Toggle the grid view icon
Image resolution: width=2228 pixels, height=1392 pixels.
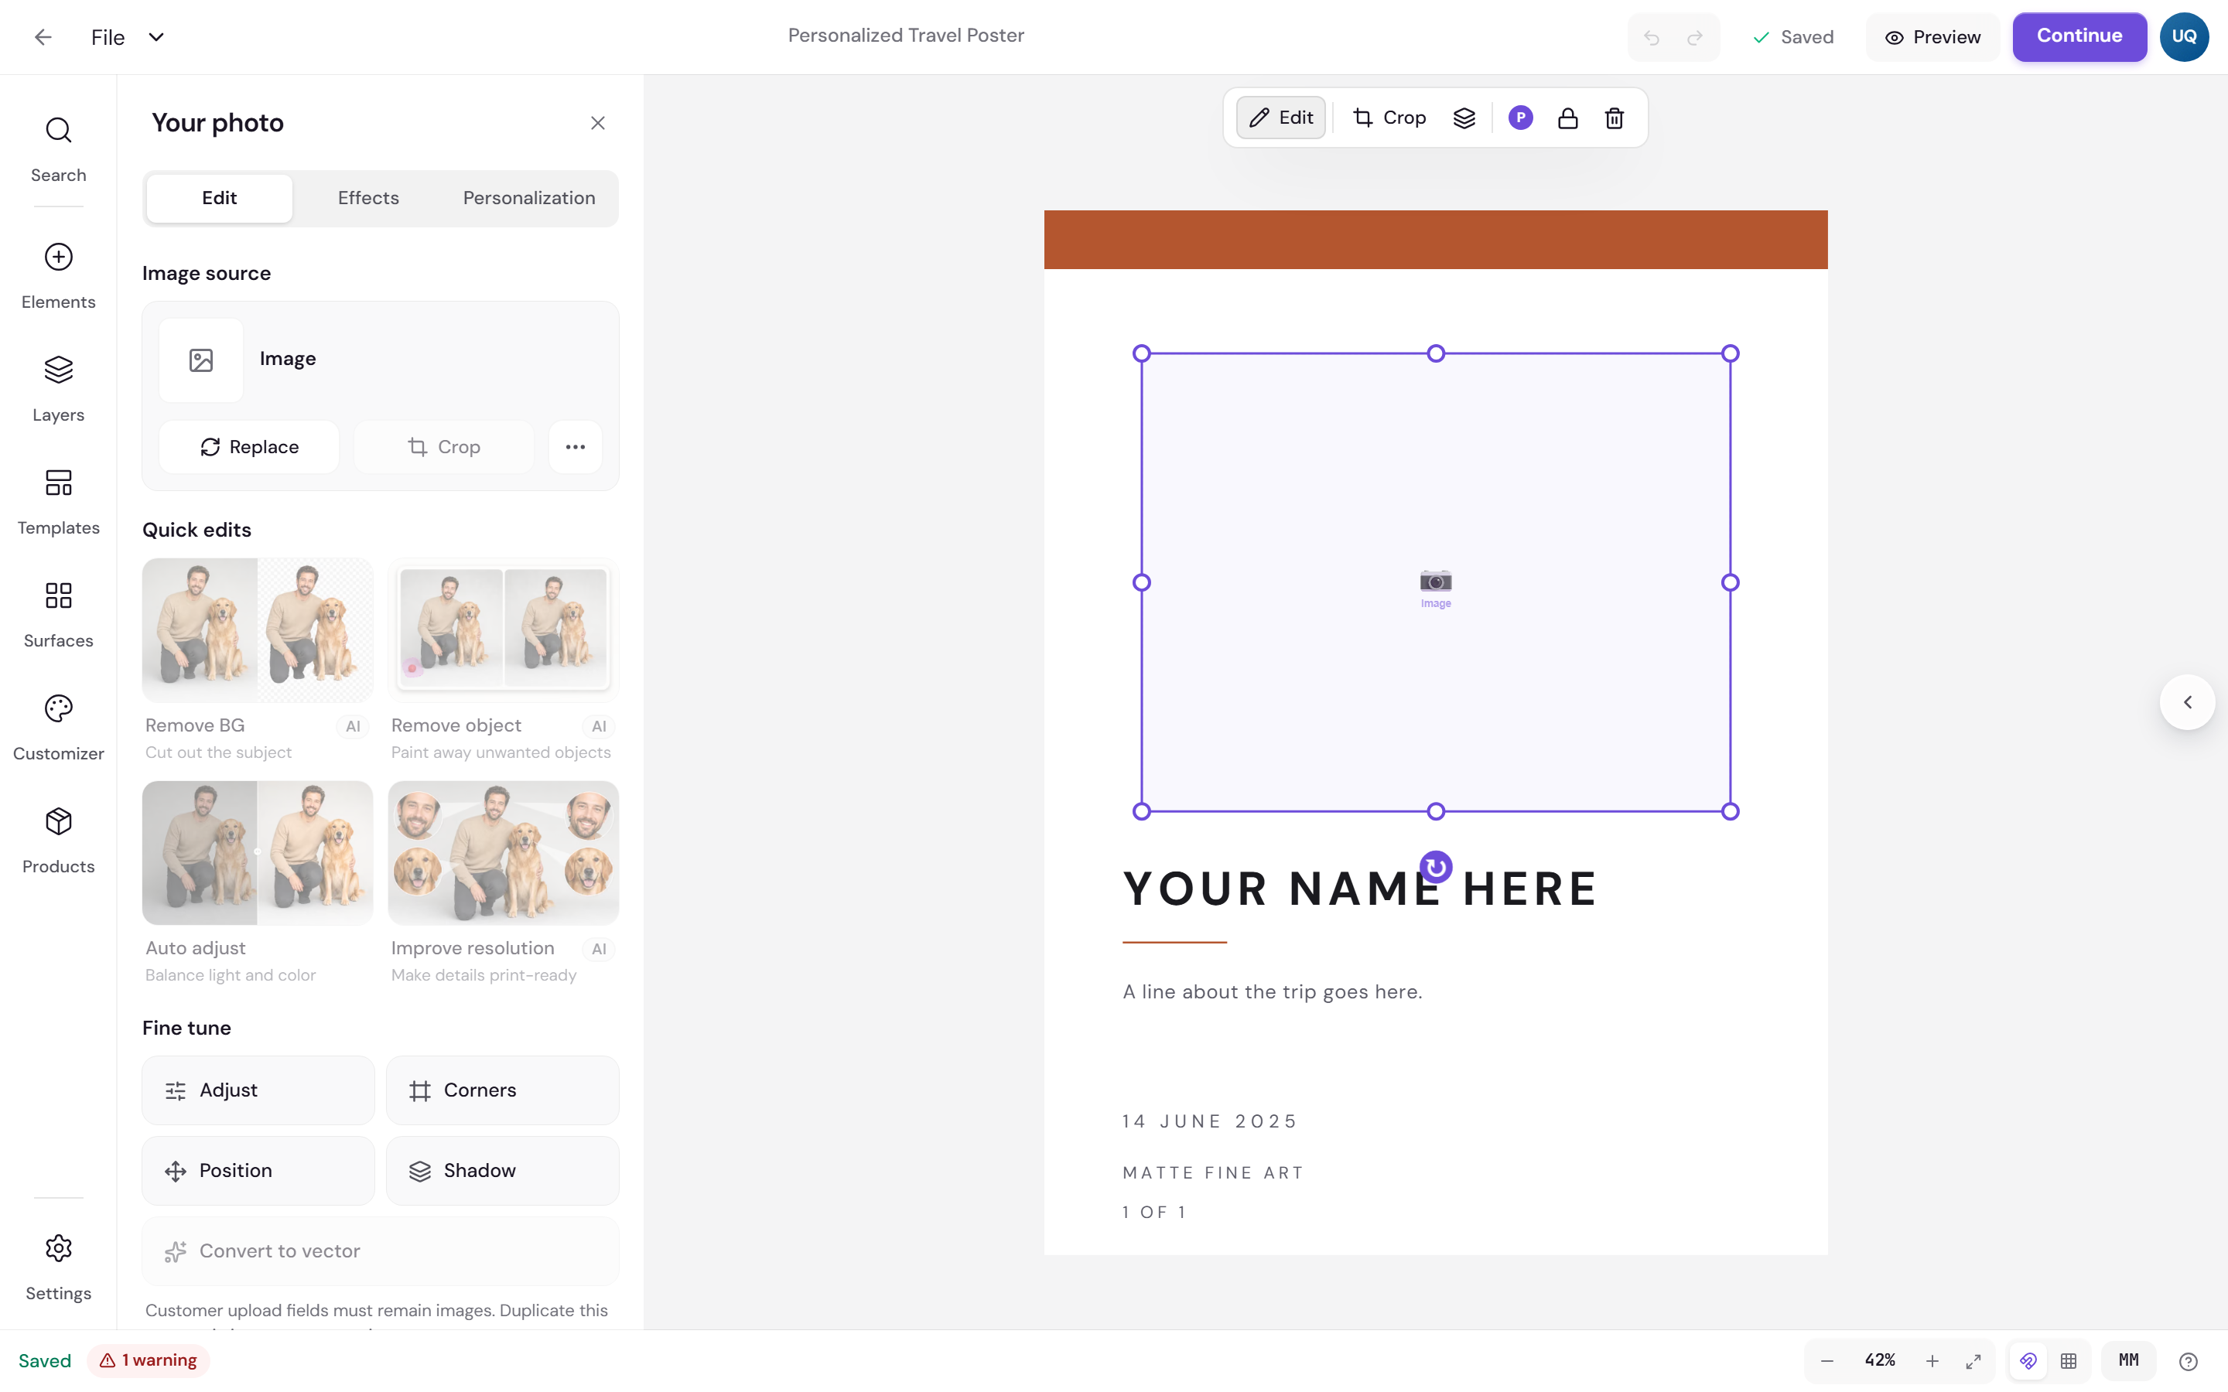click(2069, 1361)
